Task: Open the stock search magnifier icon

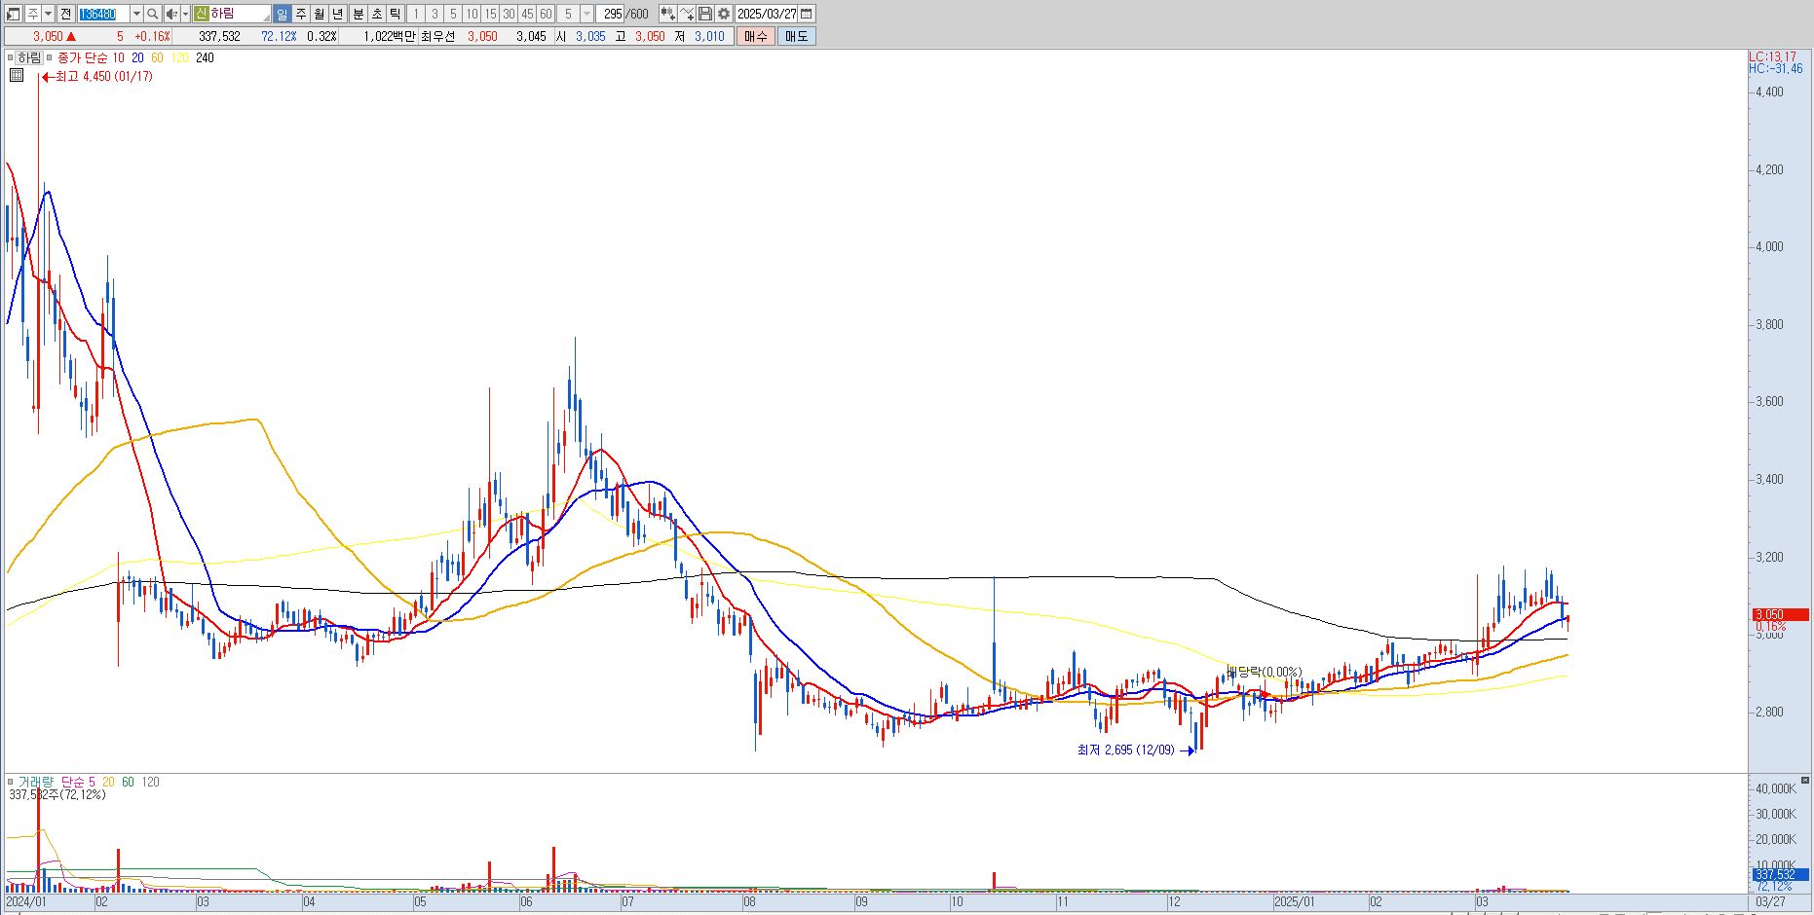Action: [152, 14]
